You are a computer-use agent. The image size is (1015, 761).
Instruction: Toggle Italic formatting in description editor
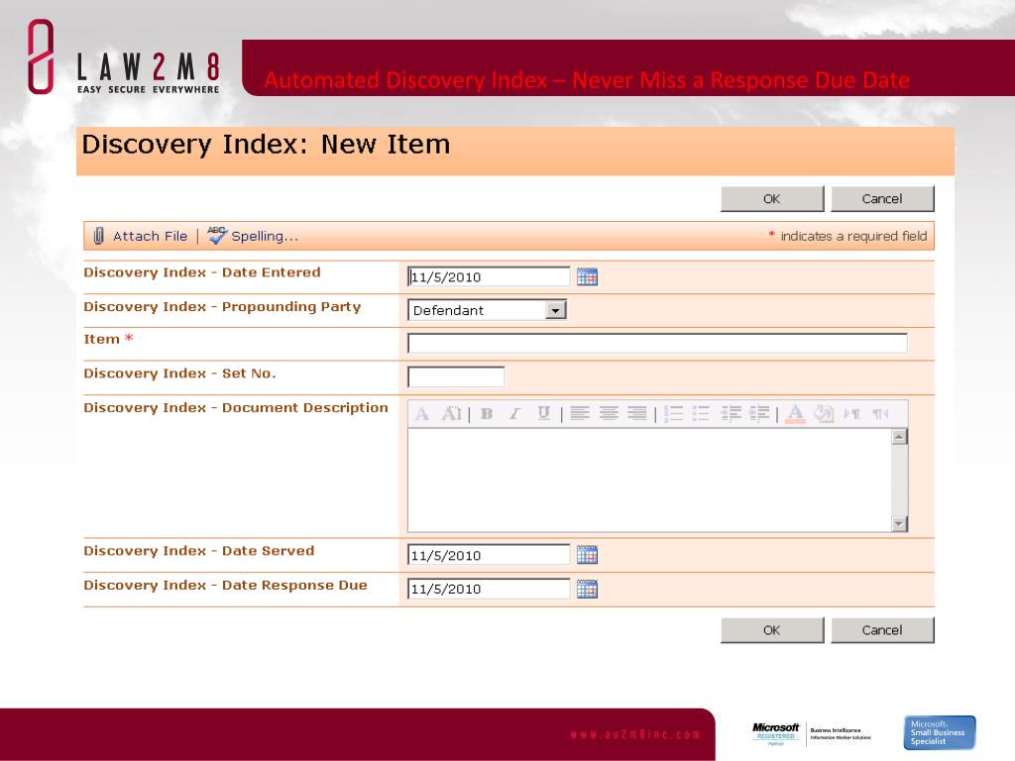(x=514, y=413)
